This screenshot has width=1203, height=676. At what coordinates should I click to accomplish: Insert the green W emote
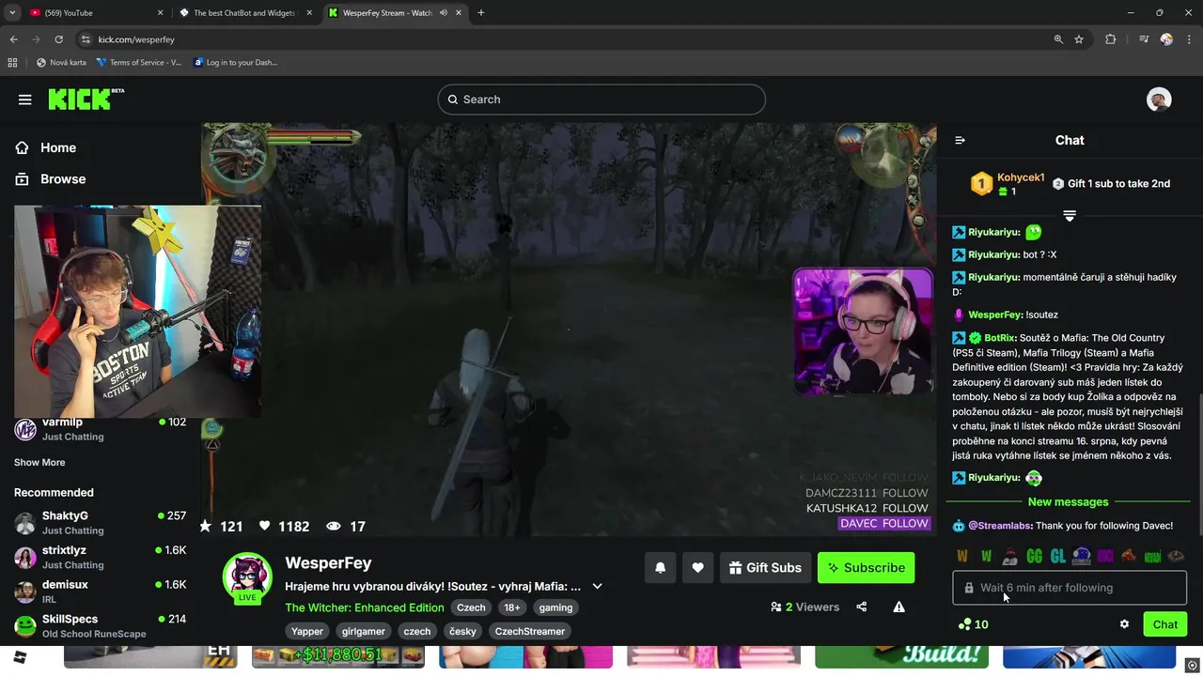[x=986, y=556]
